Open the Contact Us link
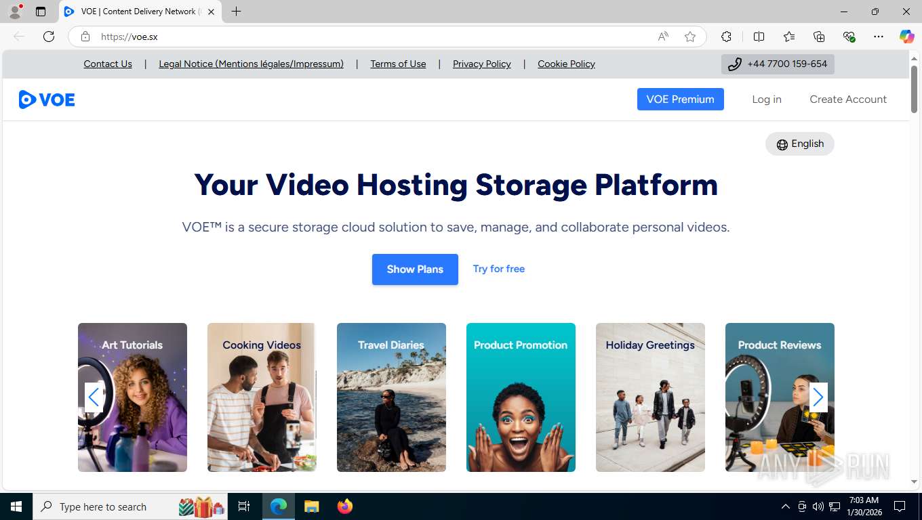The height and width of the screenshot is (520, 922). click(x=108, y=64)
